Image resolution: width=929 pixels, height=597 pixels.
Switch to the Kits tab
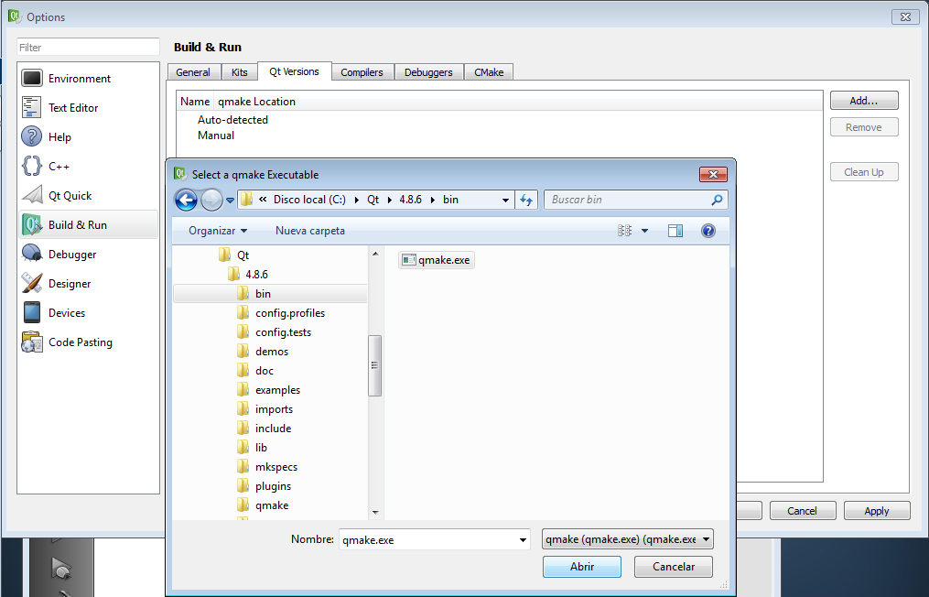click(240, 72)
